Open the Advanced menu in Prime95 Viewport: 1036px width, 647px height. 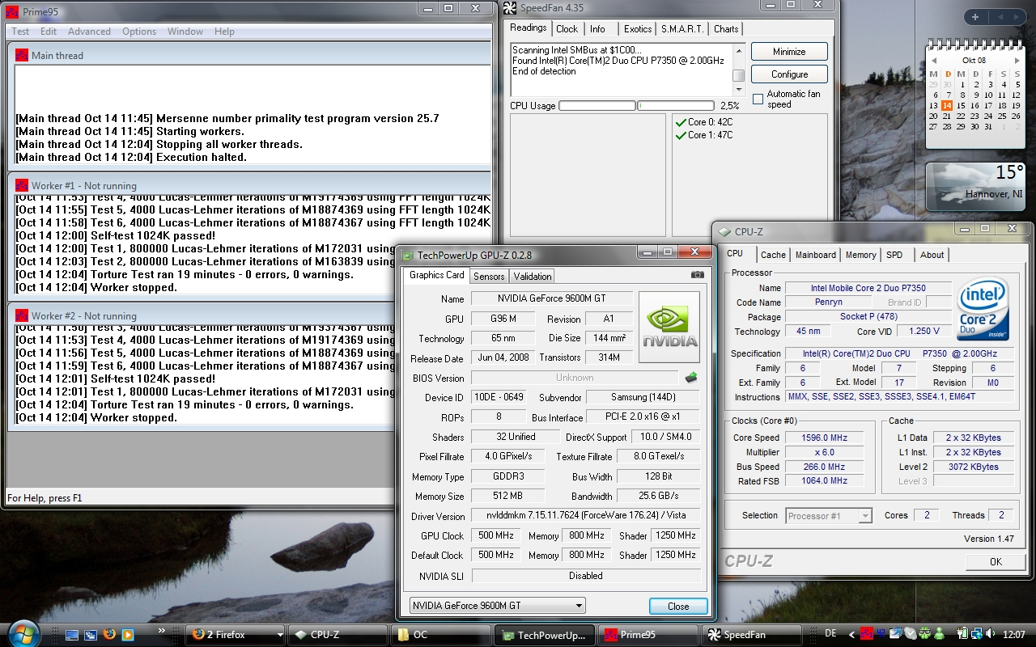point(89,32)
